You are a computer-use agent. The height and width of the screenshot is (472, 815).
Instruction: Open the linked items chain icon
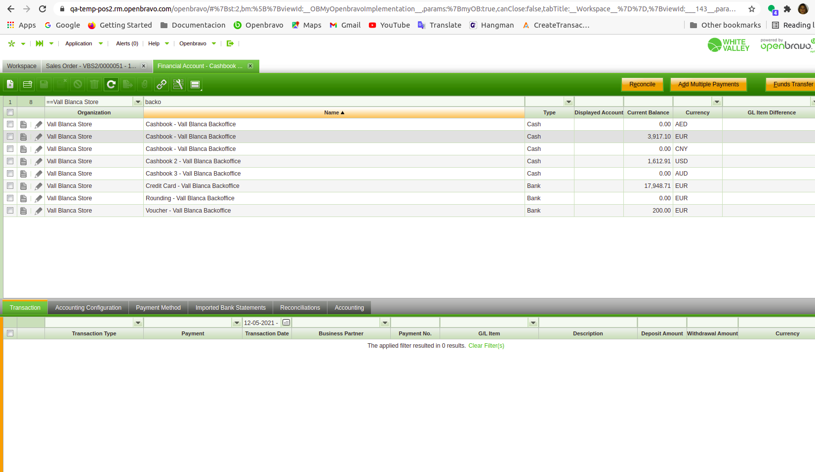click(x=162, y=84)
